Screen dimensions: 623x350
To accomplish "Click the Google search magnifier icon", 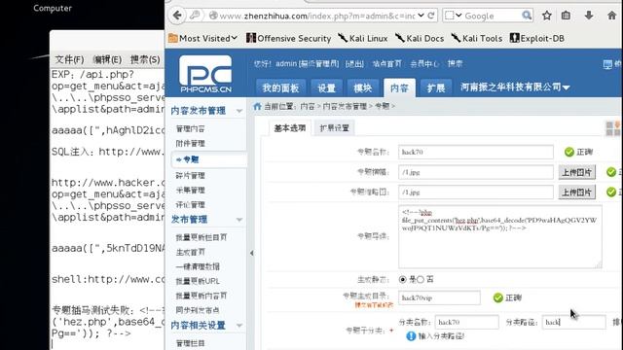I will (x=527, y=16).
